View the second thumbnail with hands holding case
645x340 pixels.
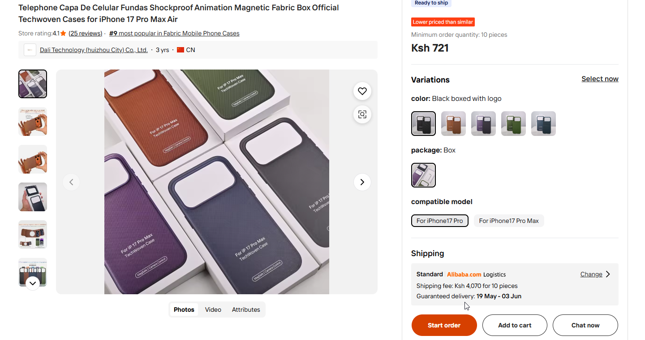point(33,122)
